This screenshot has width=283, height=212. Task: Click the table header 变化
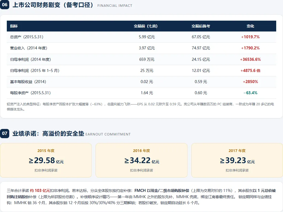(250, 26)
